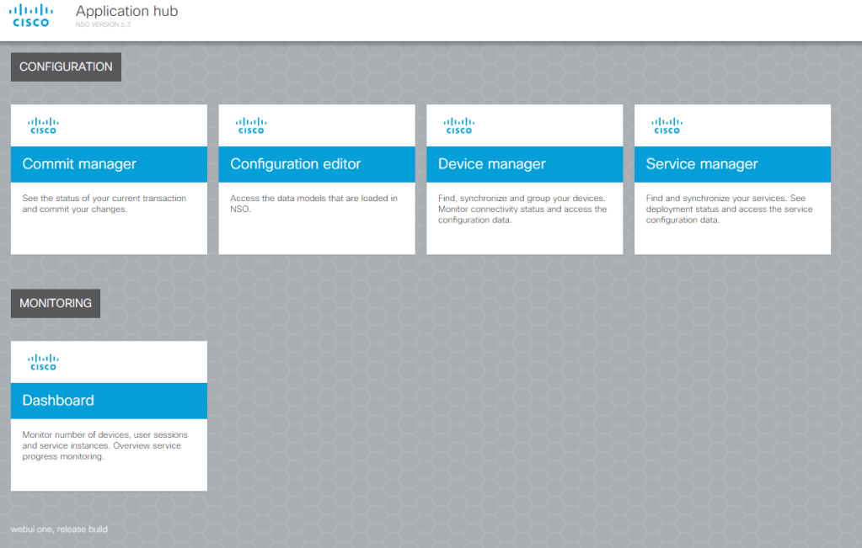Click Commit manager's transaction status description
Viewport: 862px width, 548px height.
click(x=104, y=204)
